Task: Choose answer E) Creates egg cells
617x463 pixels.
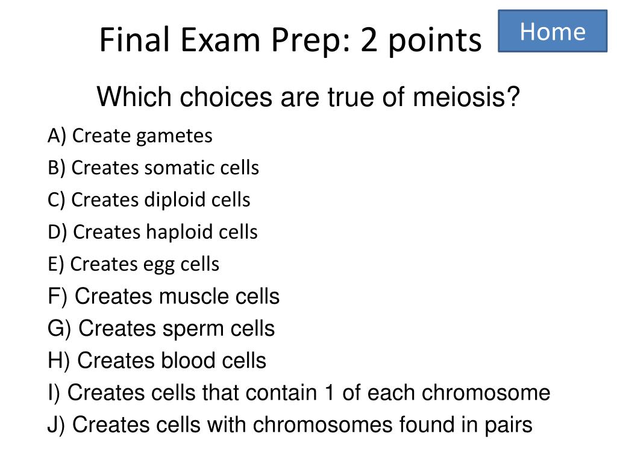Action: (x=133, y=264)
